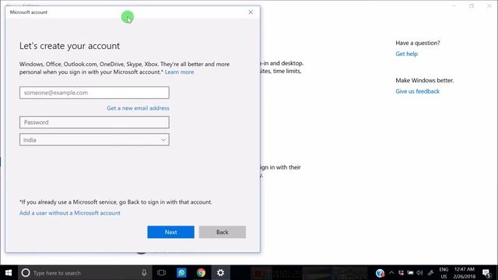Open the Action Center notifications icon
Viewport: 498px width, 280px height.
tap(487, 273)
